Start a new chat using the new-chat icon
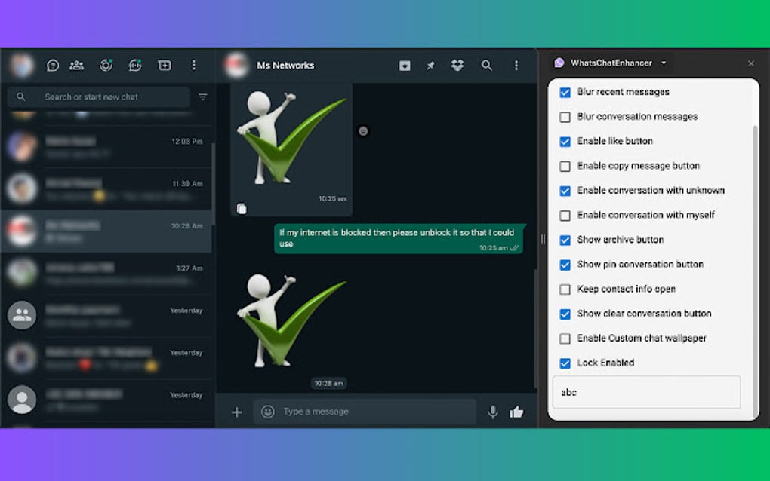Viewport: 770px width, 481px height. click(164, 66)
